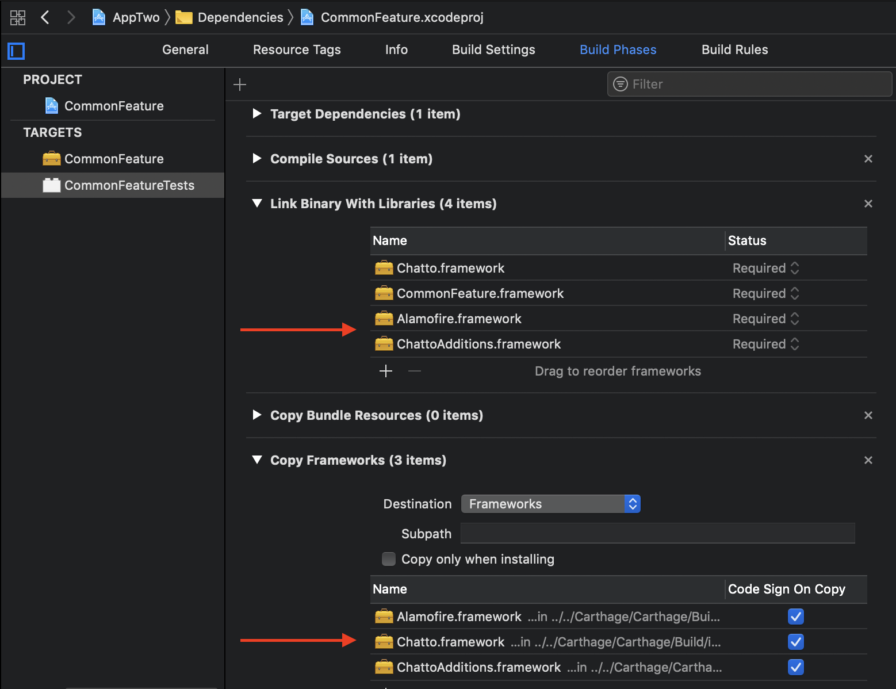
Task: Enable Copy only when installing
Action: tap(389, 559)
